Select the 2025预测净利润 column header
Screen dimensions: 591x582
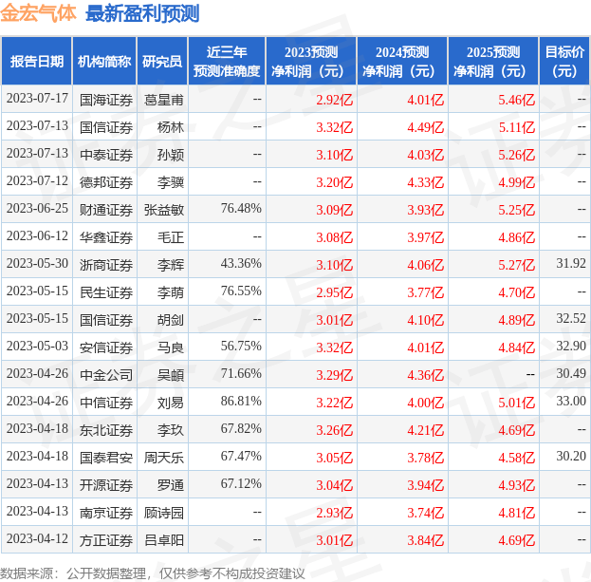click(493, 61)
